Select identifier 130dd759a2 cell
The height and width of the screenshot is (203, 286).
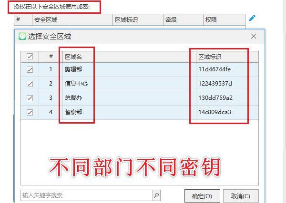[215, 98]
